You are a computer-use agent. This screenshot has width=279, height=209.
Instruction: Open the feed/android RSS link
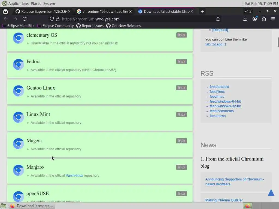click(x=219, y=87)
